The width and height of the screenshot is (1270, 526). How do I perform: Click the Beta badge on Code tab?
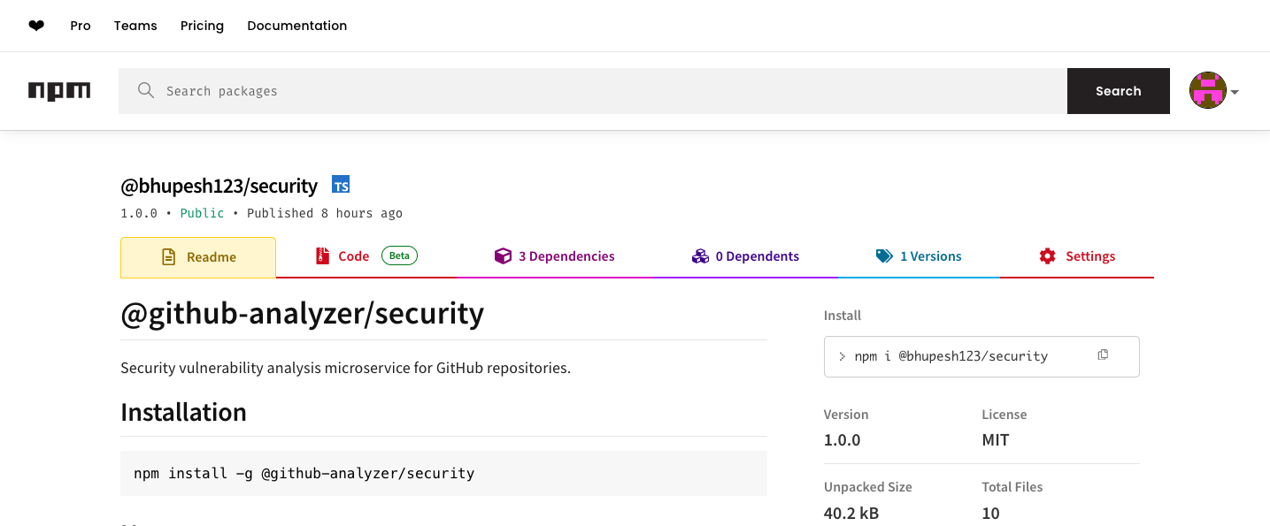coord(399,255)
